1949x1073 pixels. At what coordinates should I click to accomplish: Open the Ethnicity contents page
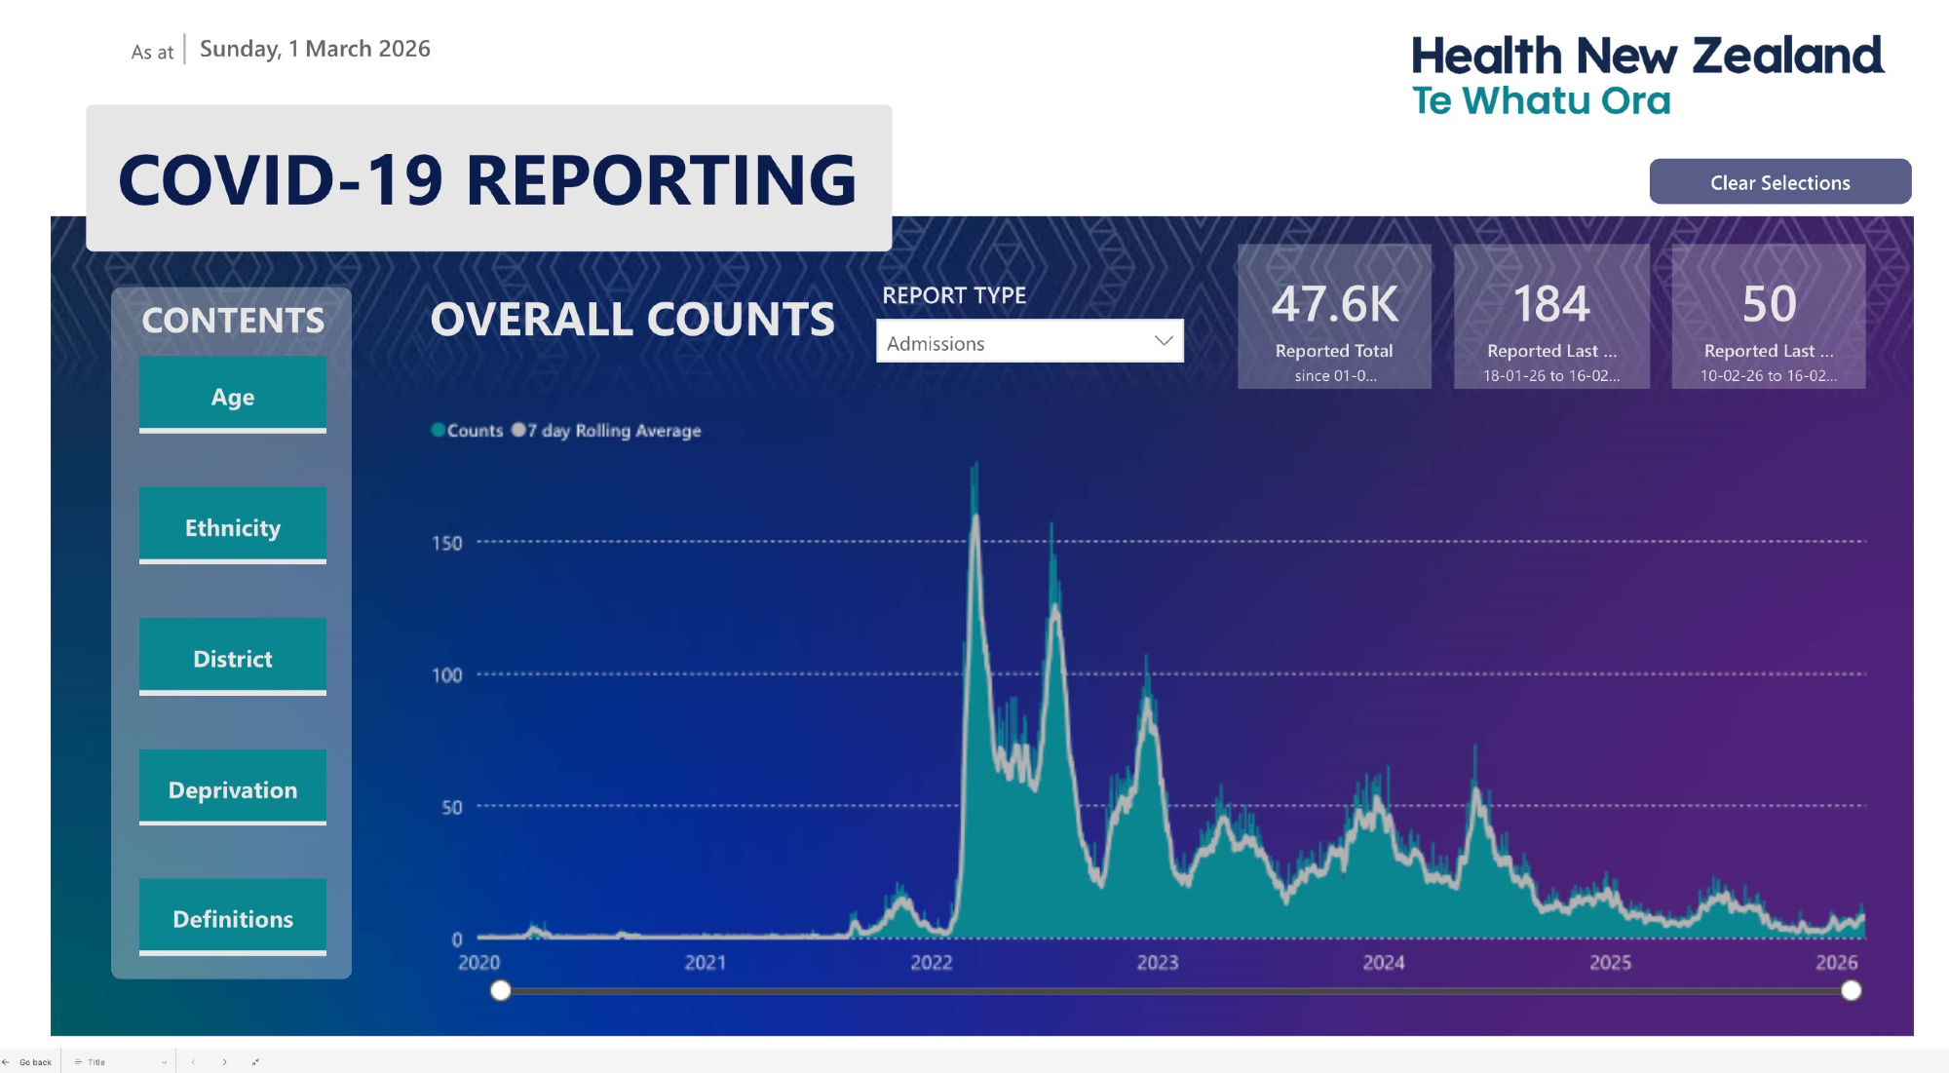232,526
